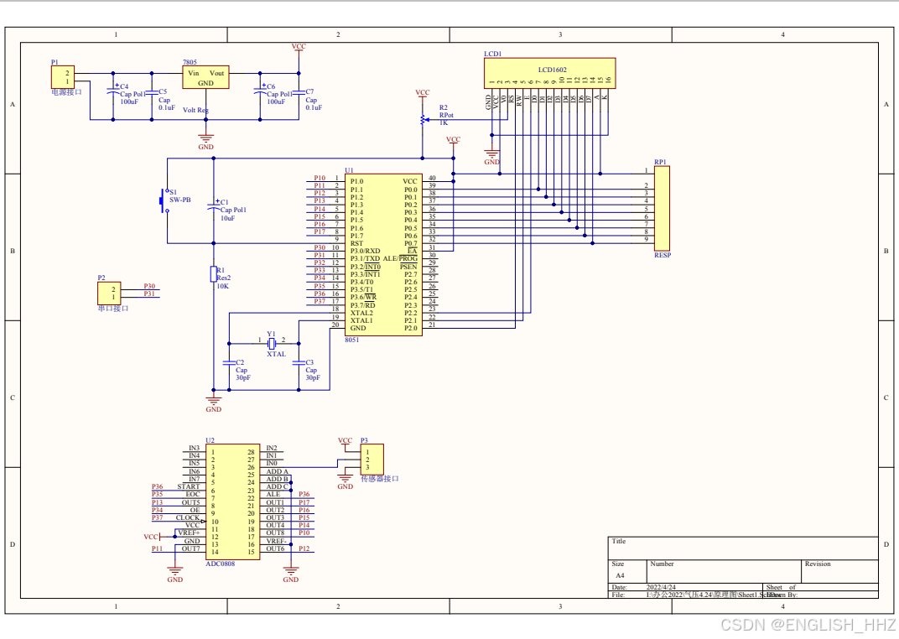Click the VCC port above the 7805 output
Screen dimensions: 899x639
click(x=299, y=49)
